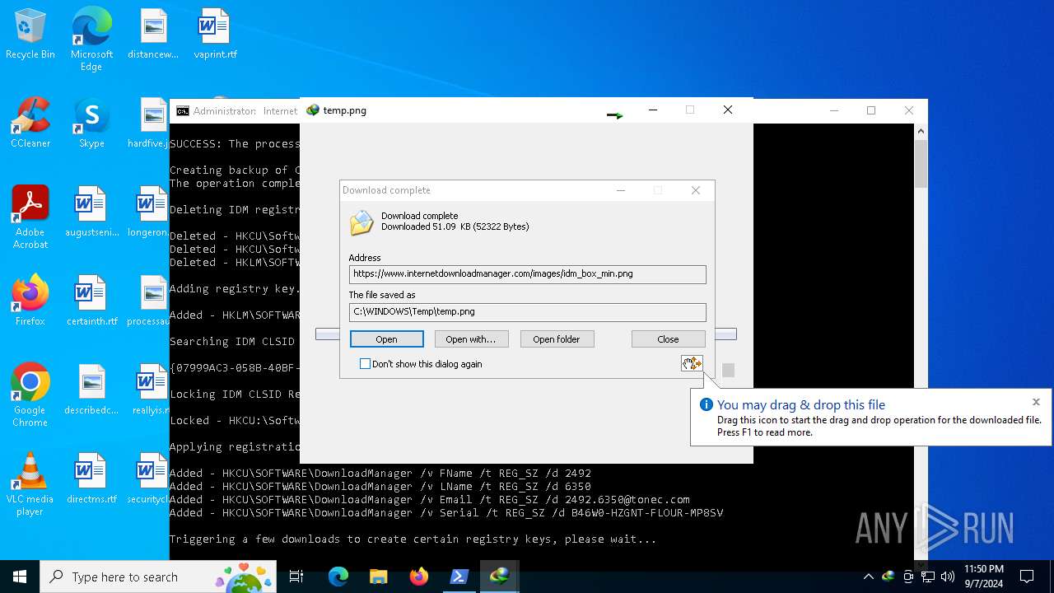
Task: Click the drag-and-drop file icon in dialog
Action: click(x=692, y=363)
